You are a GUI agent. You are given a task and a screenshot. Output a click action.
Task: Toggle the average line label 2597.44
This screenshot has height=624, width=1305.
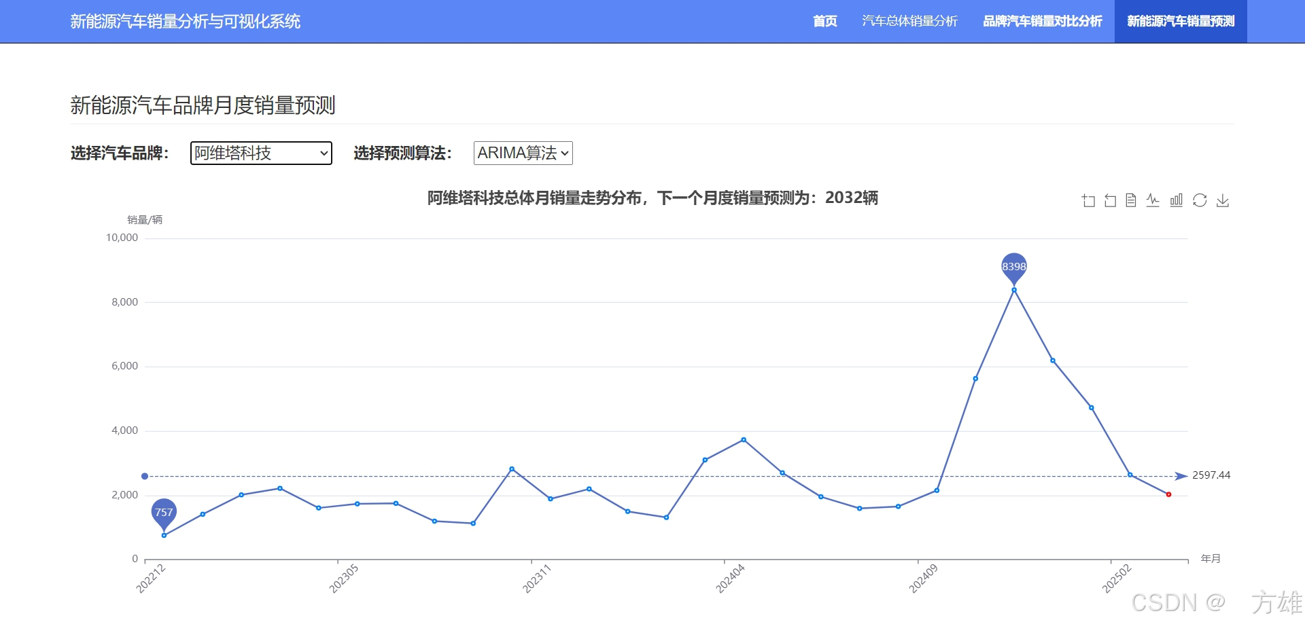click(x=1211, y=475)
